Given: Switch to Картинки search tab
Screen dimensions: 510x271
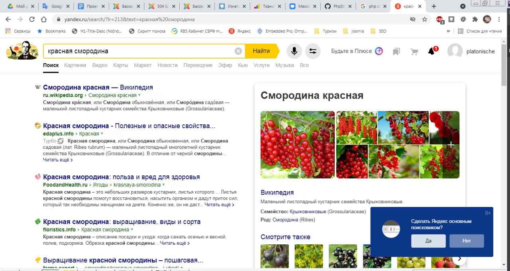Looking at the screenshot, I should [x=75, y=65].
